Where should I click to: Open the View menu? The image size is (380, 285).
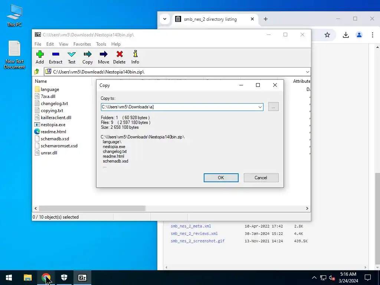point(63,44)
